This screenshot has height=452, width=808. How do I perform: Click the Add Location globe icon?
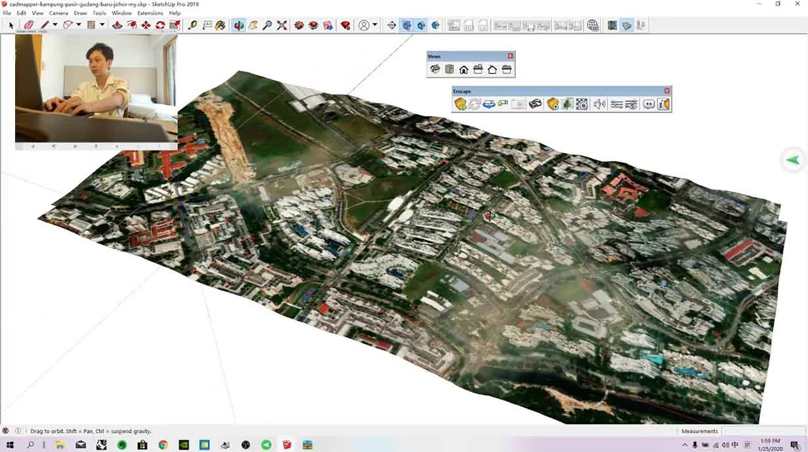click(593, 25)
